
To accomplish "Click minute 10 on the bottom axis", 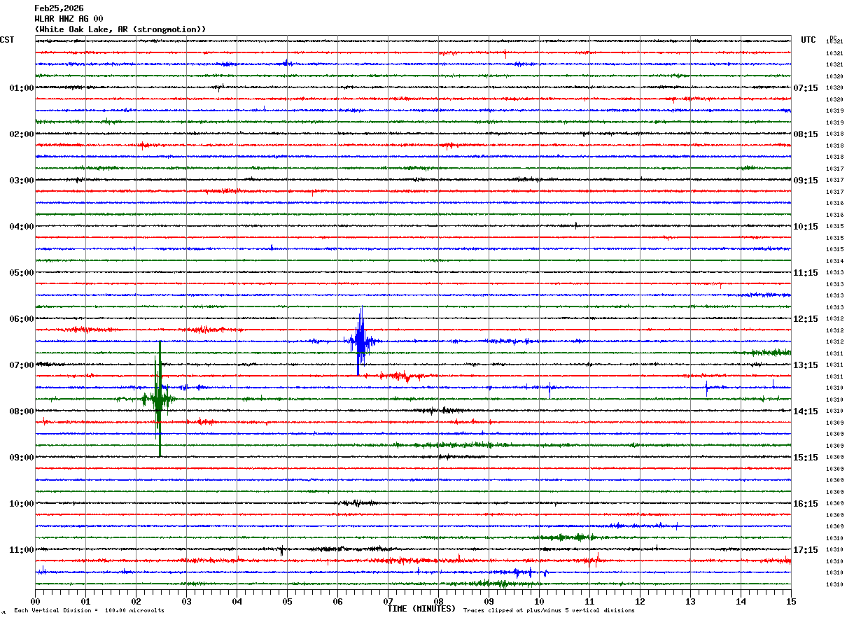I will (539, 601).
